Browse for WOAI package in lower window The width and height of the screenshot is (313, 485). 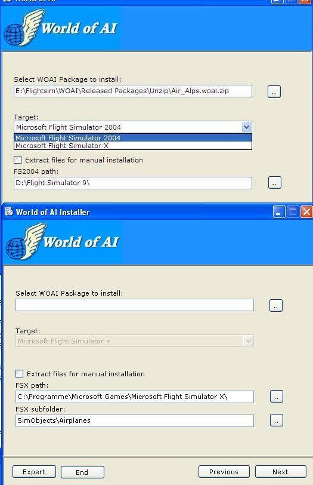(x=276, y=305)
